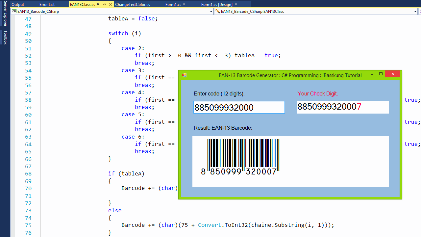421x237 pixels.
Task: Click the barcode generator window title bar text
Action: coord(290,75)
